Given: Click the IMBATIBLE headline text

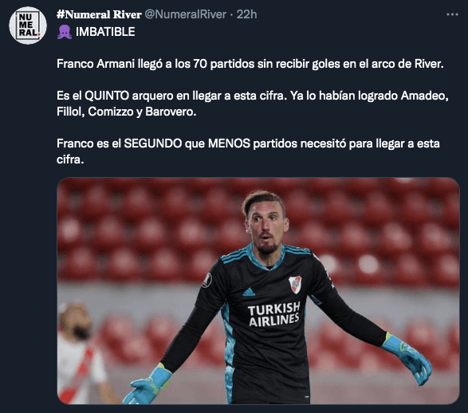Looking at the screenshot, I should 105,32.
